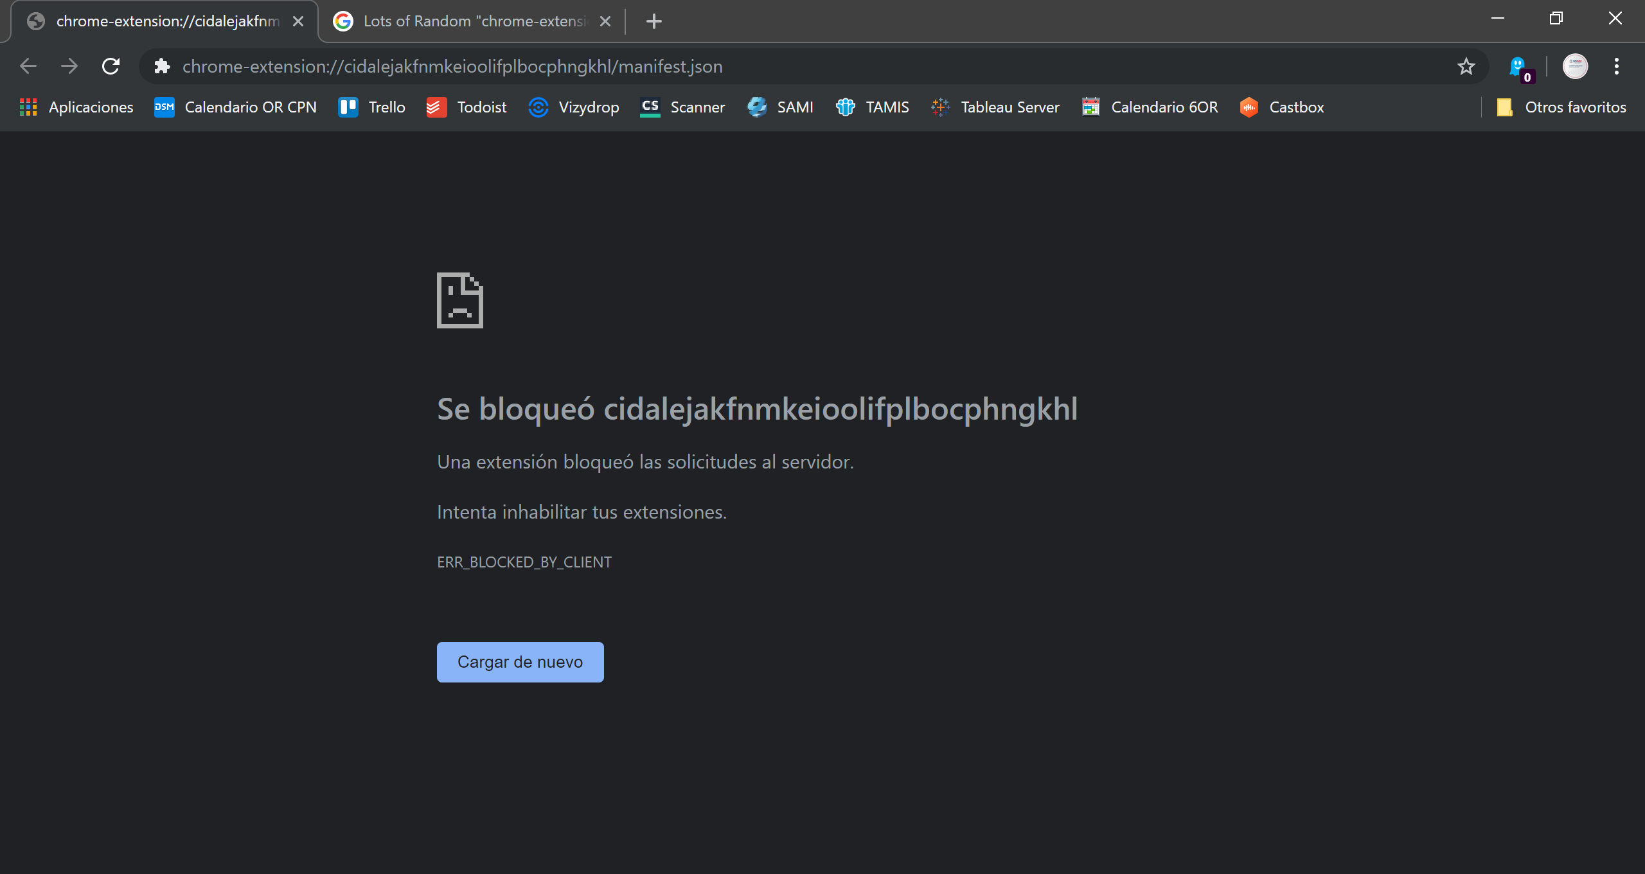The height and width of the screenshot is (874, 1645).
Task: Open the Aplicaciones apps shortcut
Action: [x=77, y=107]
